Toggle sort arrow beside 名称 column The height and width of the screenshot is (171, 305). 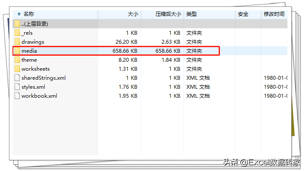click(19, 14)
